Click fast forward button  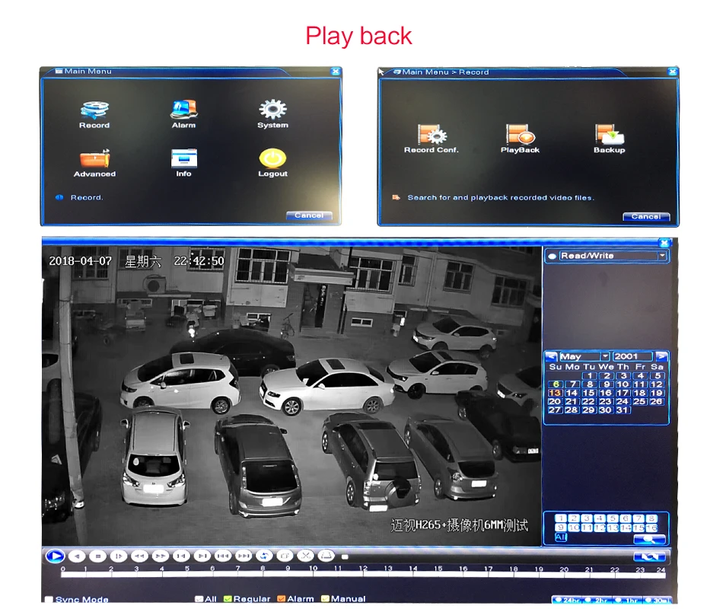tap(161, 556)
